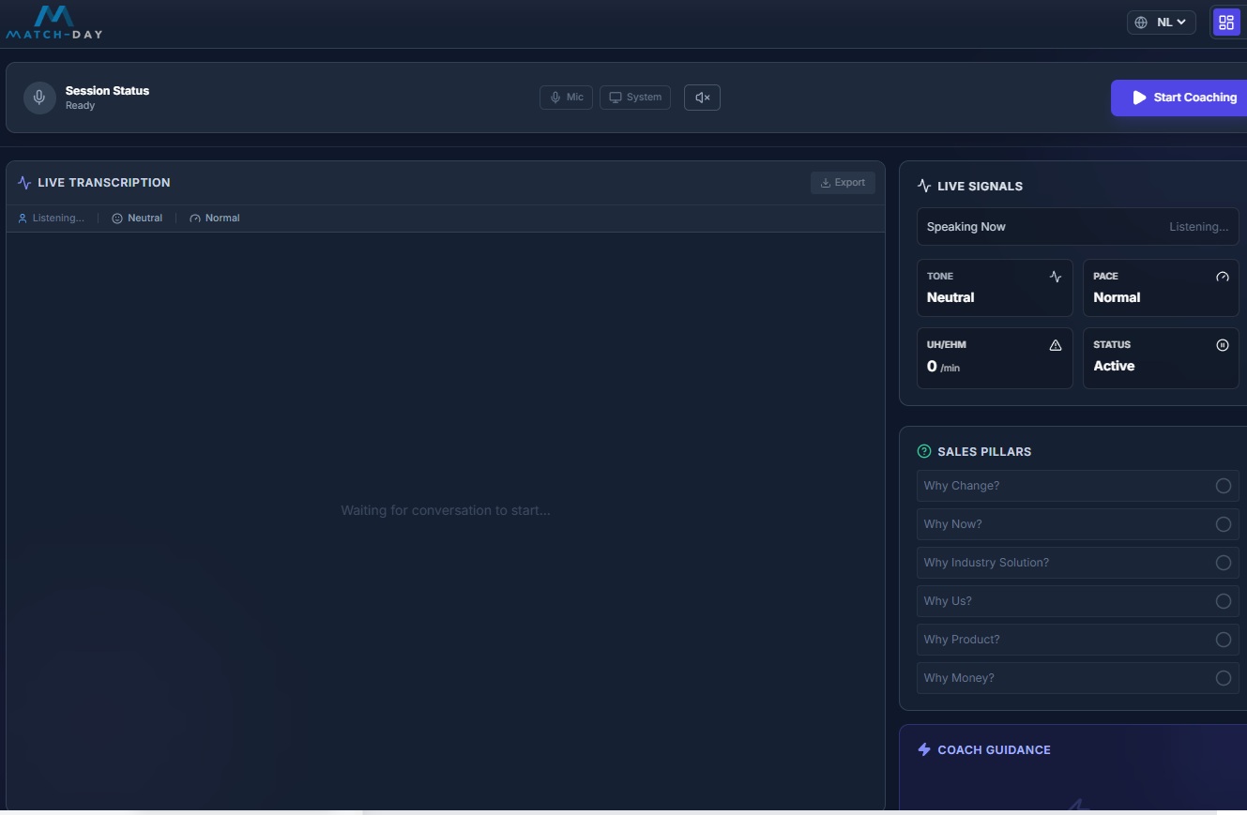Click the UH/EHM warning triangle icon
The width and height of the screenshot is (1247, 815).
(1056, 345)
